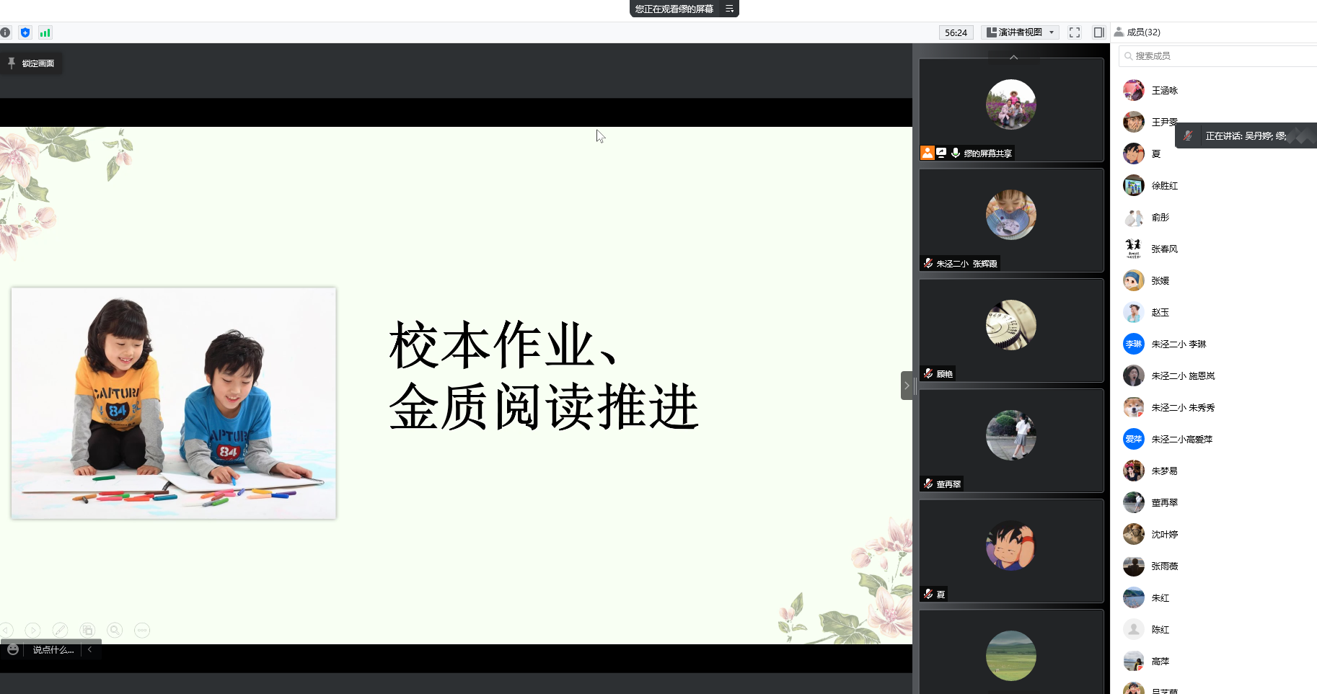The height and width of the screenshot is (694, 1317).
Task: Select the slide pen annotation tool
Action: [61, 630]
